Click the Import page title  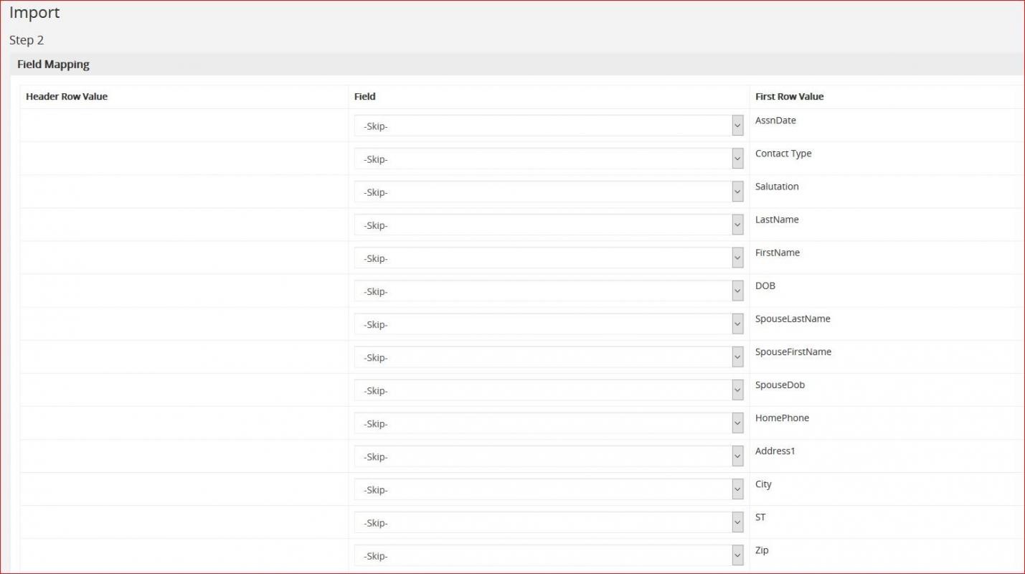(34, 13)
